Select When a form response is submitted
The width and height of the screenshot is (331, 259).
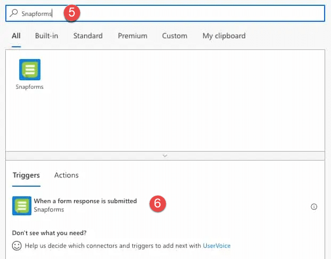(85, 201)
